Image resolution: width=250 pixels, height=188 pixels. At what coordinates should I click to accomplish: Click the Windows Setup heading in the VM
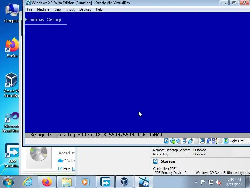(43, 19)
